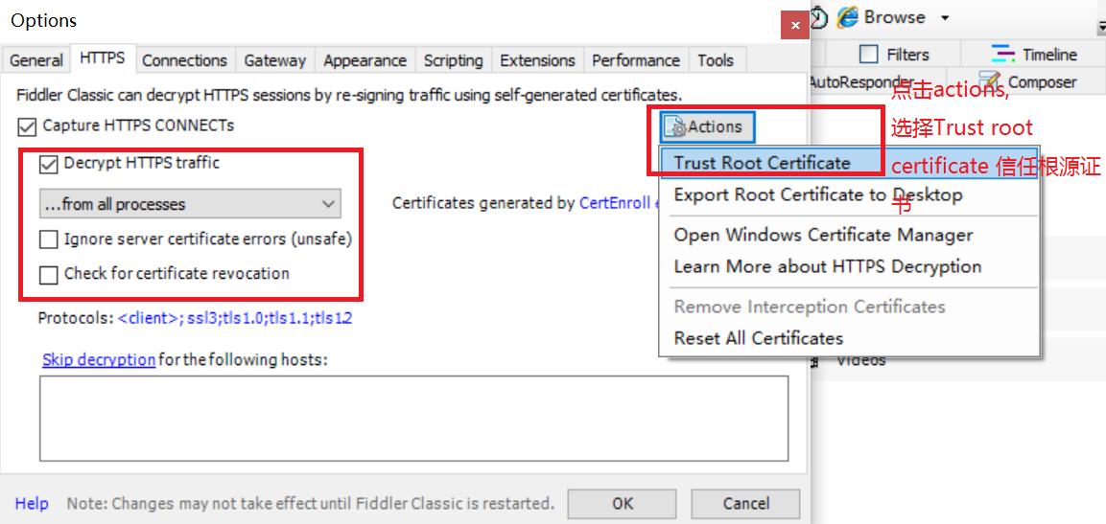The image size is (1106, 524).
Task: Select the Timeline tab icon
Action: pyautogui.click(x=1002, y=55)
